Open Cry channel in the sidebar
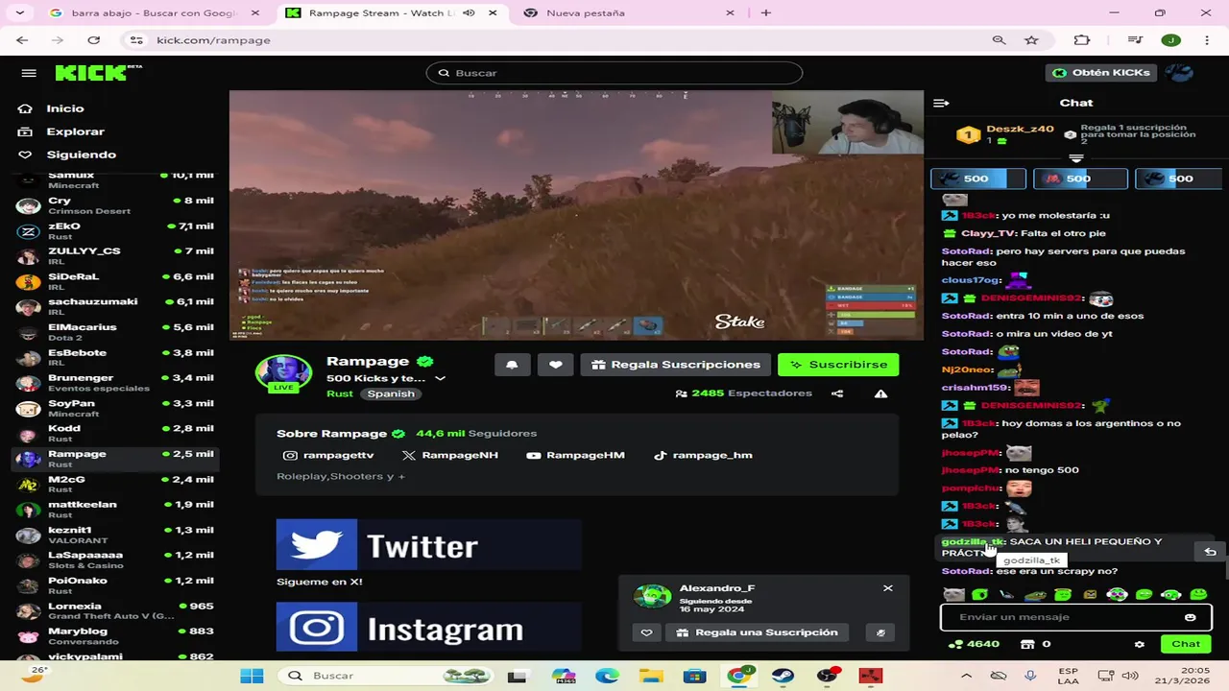 pyautogui.click(x=115, y=205)
